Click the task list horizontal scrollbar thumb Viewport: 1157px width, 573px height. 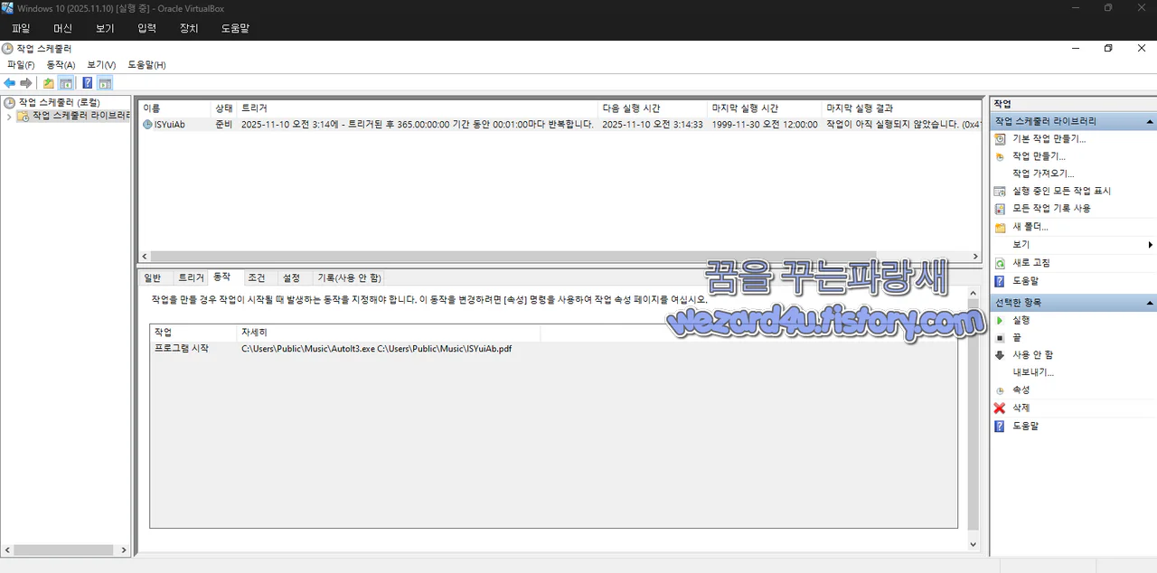pyautogui.click(x=513, y=257)
